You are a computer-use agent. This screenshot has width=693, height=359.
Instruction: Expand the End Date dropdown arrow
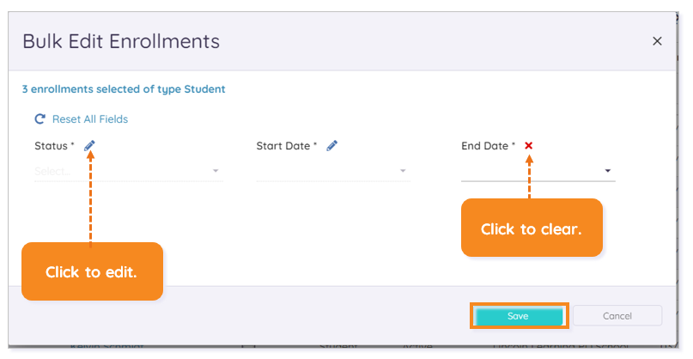pos(608,171)
